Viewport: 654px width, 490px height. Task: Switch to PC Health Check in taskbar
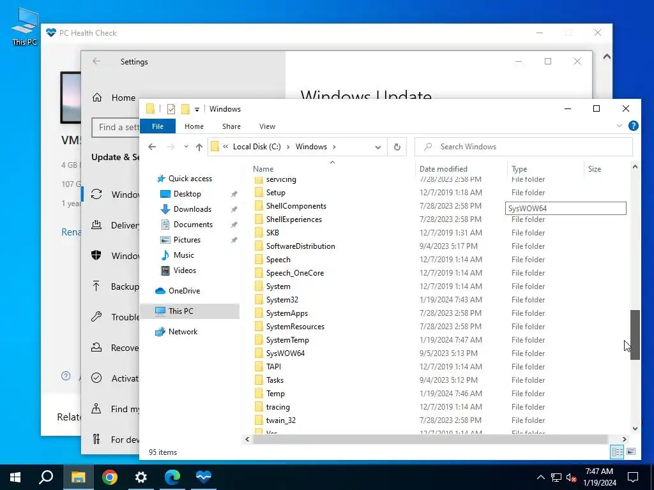coord(204,476)
